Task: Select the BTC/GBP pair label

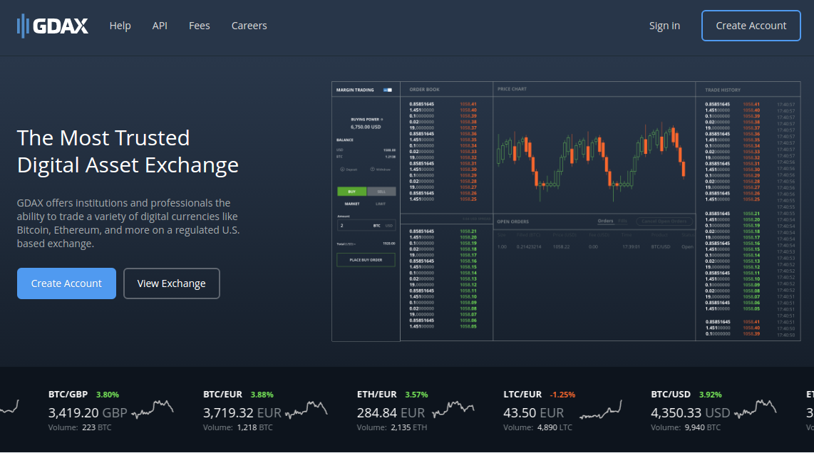Action: tap(68, 395)
